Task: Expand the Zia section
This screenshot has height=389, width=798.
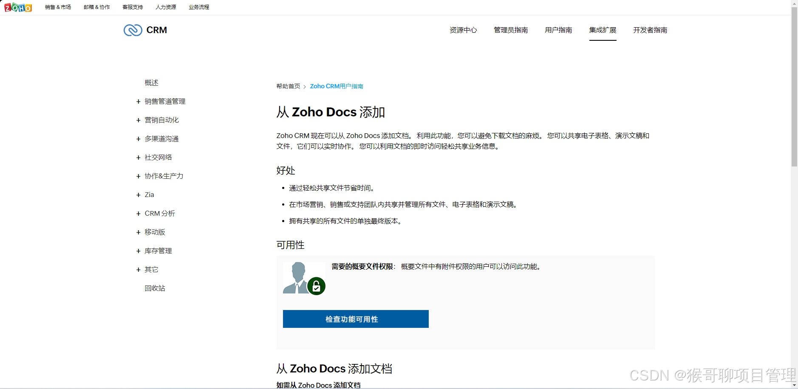Action: pyautogui.click(x=138, y=195)
